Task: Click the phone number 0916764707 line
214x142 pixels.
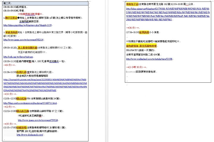Action: pyautogui.click(x=140, y=50)
